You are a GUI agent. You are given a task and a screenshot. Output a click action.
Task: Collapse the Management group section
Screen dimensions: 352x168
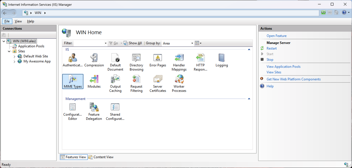tap(249, 99)
